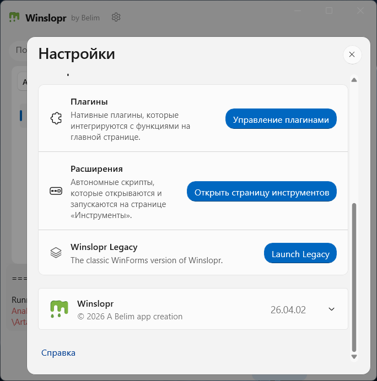Close the Настройки dialog with the X
The width and height of the screenshot is (377, 381).
click(352, 55)
